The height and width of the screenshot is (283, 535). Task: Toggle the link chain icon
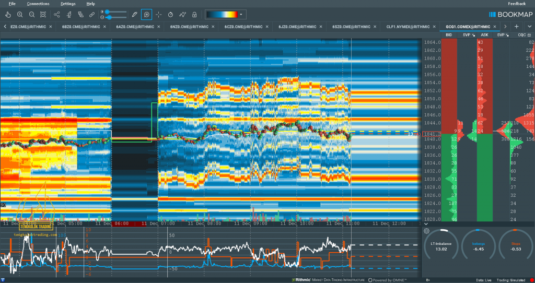pos(92,15)
